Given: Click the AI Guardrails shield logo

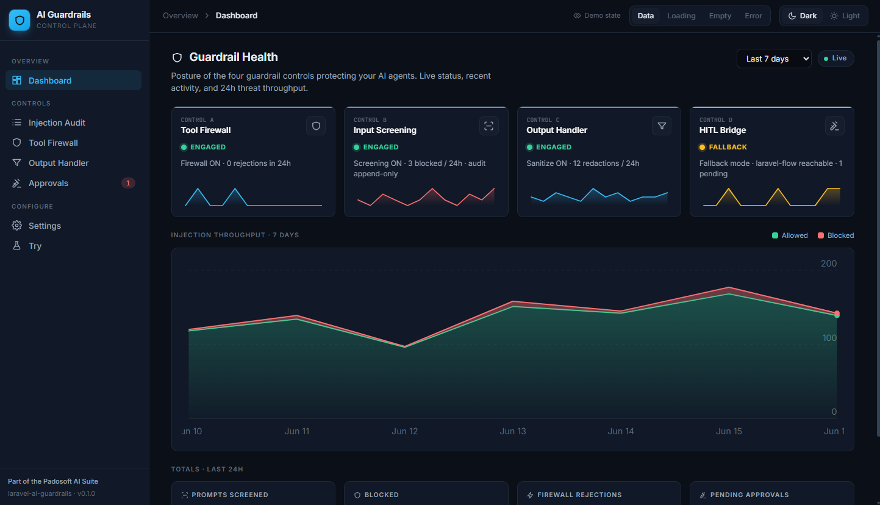Looking at the screenshot, I should (20, 20).
